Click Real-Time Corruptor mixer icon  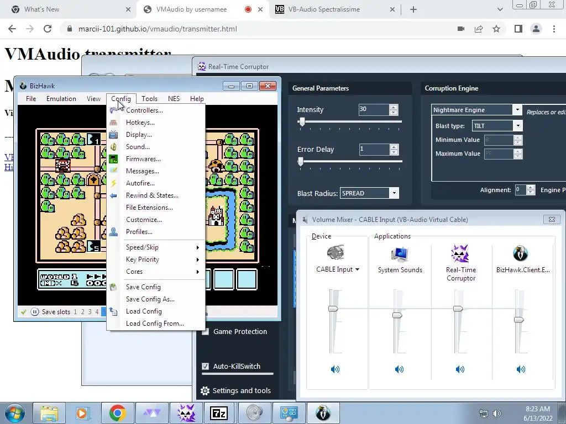tap(460, 253)
